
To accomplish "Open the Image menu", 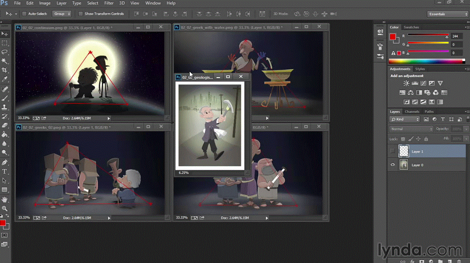I will [45, 3].
